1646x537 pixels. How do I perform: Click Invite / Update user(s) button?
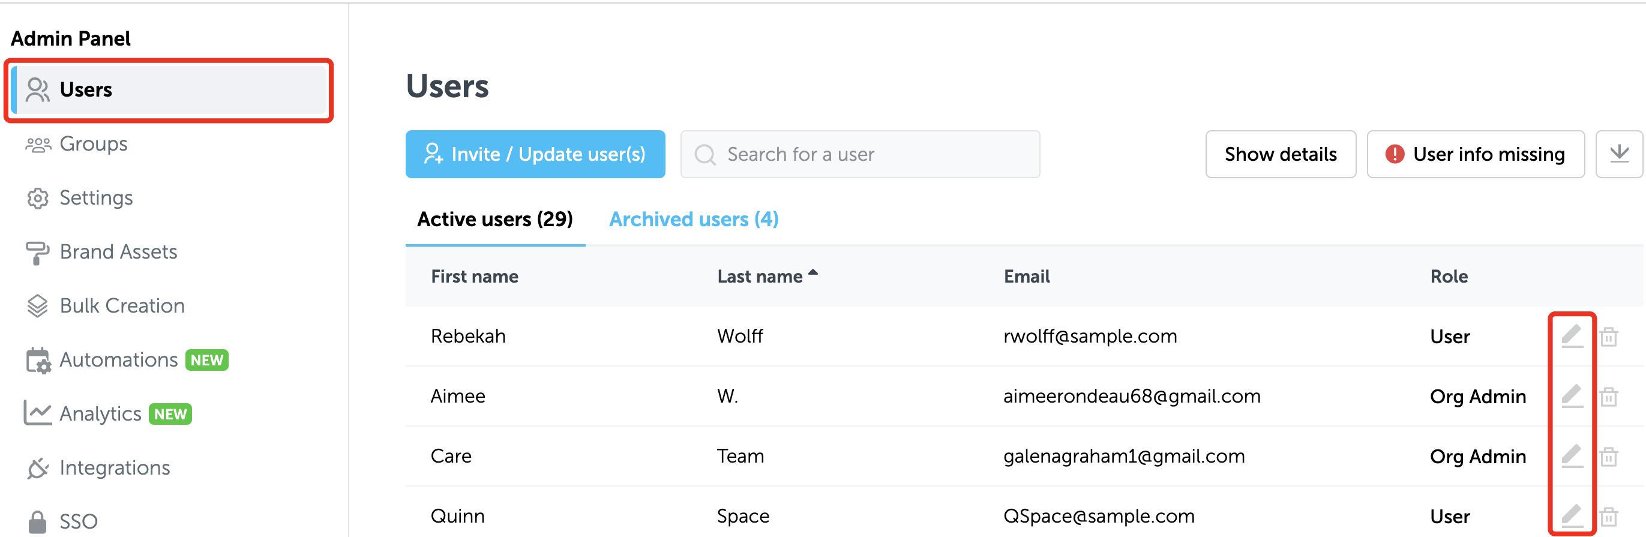coord(535,154)
